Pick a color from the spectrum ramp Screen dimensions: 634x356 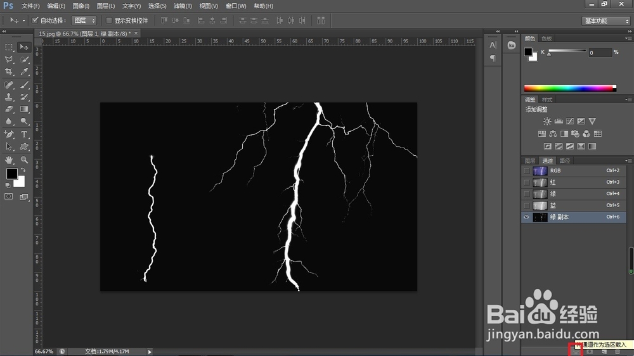[x=570, y=88]
